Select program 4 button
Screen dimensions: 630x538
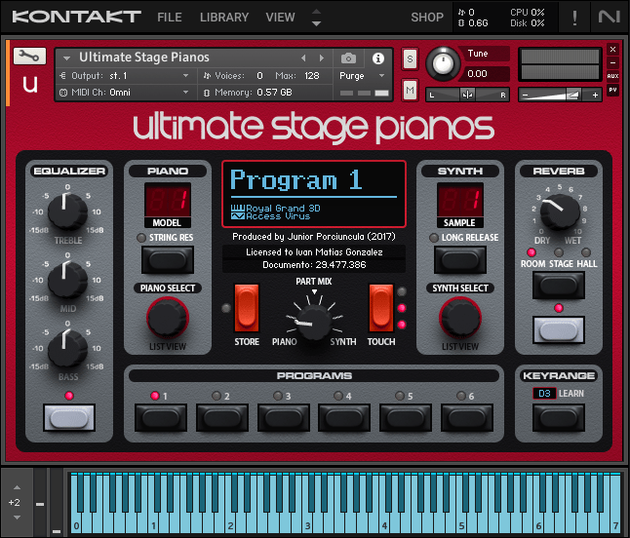[344, 418]
